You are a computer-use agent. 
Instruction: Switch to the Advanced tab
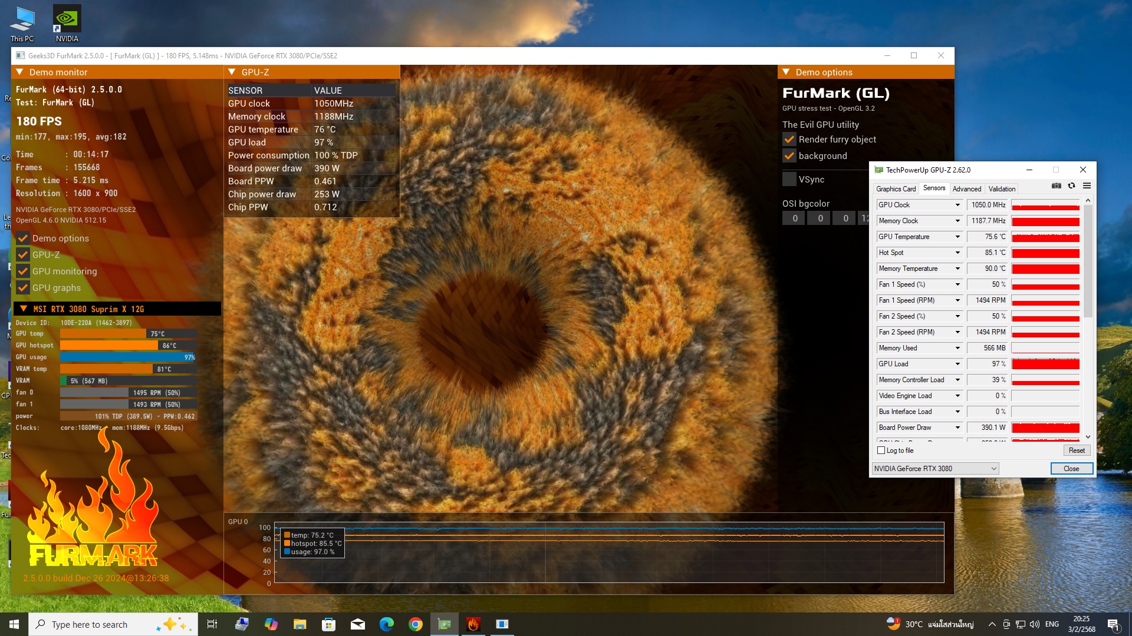(x=966, y=189)
